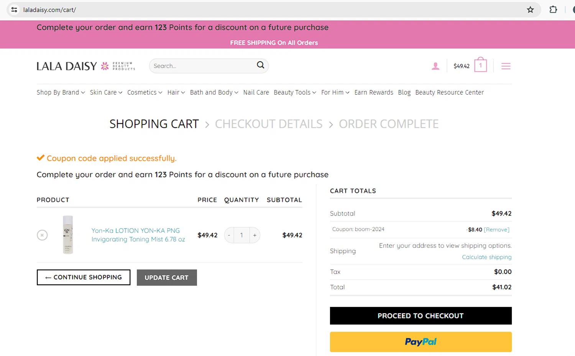Open the account user icon

[x=435, y=66]
